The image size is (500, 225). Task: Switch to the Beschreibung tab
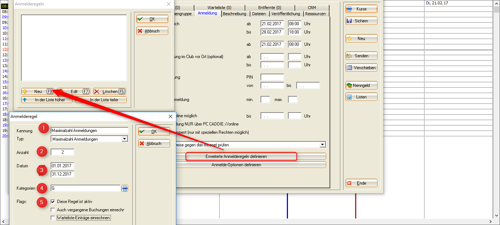coord(234,14)
